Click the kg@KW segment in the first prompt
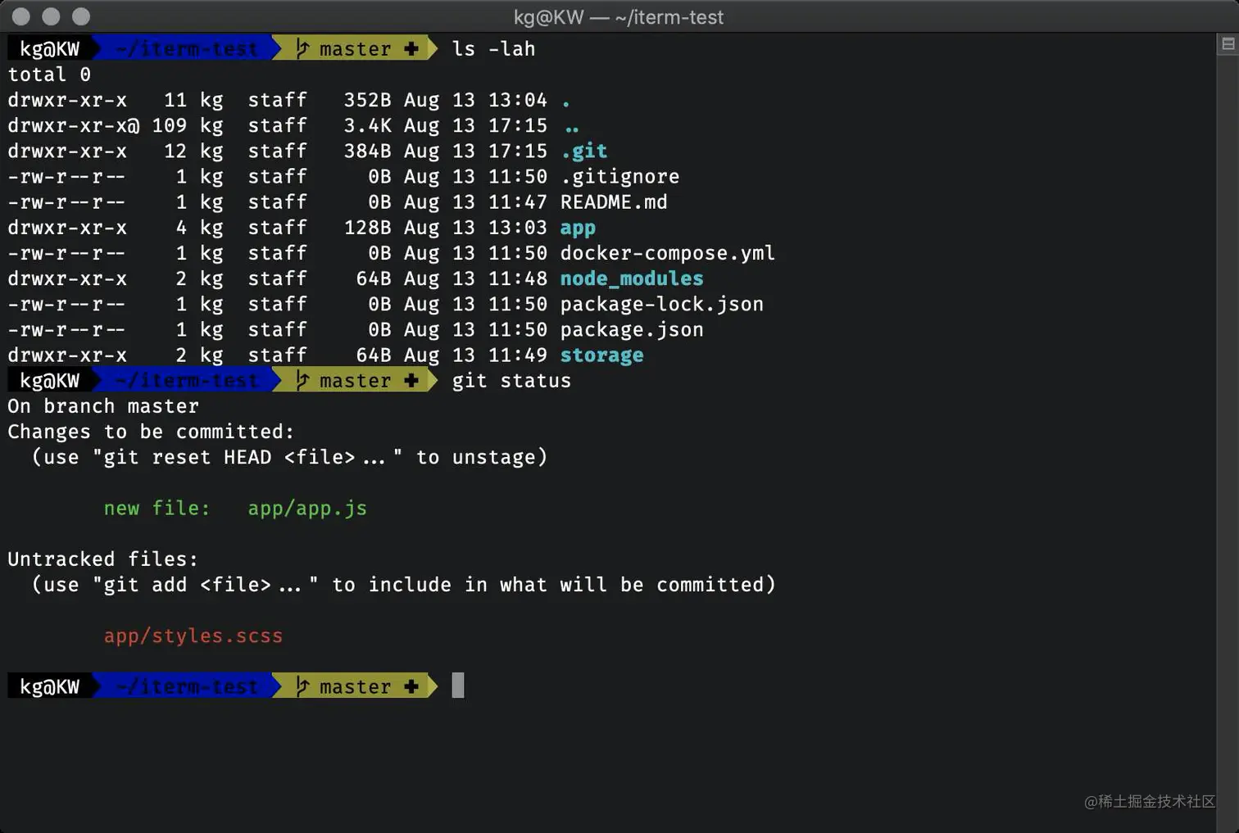 (50, 49)
